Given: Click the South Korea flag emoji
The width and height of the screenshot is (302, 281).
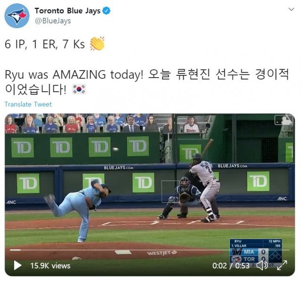Looking at the screenshot, I should coord(79,89).
